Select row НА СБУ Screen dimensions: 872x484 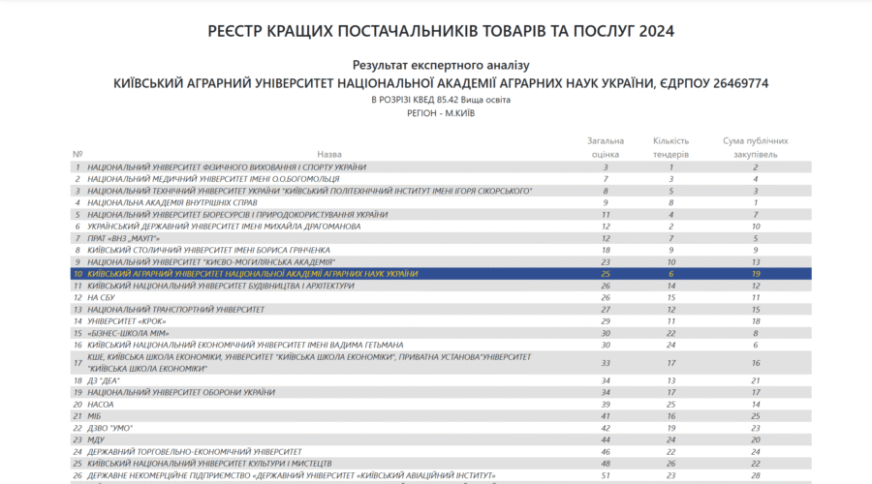click(441, 298)
